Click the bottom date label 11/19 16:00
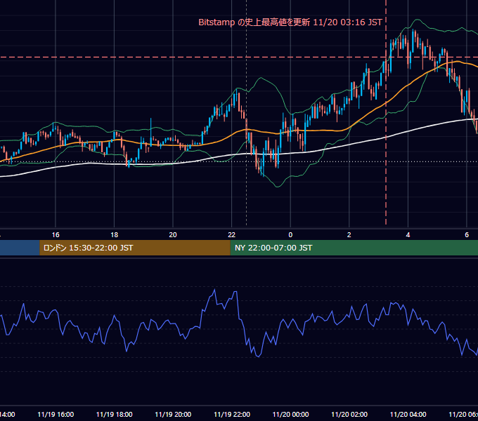 pos(56,414)
